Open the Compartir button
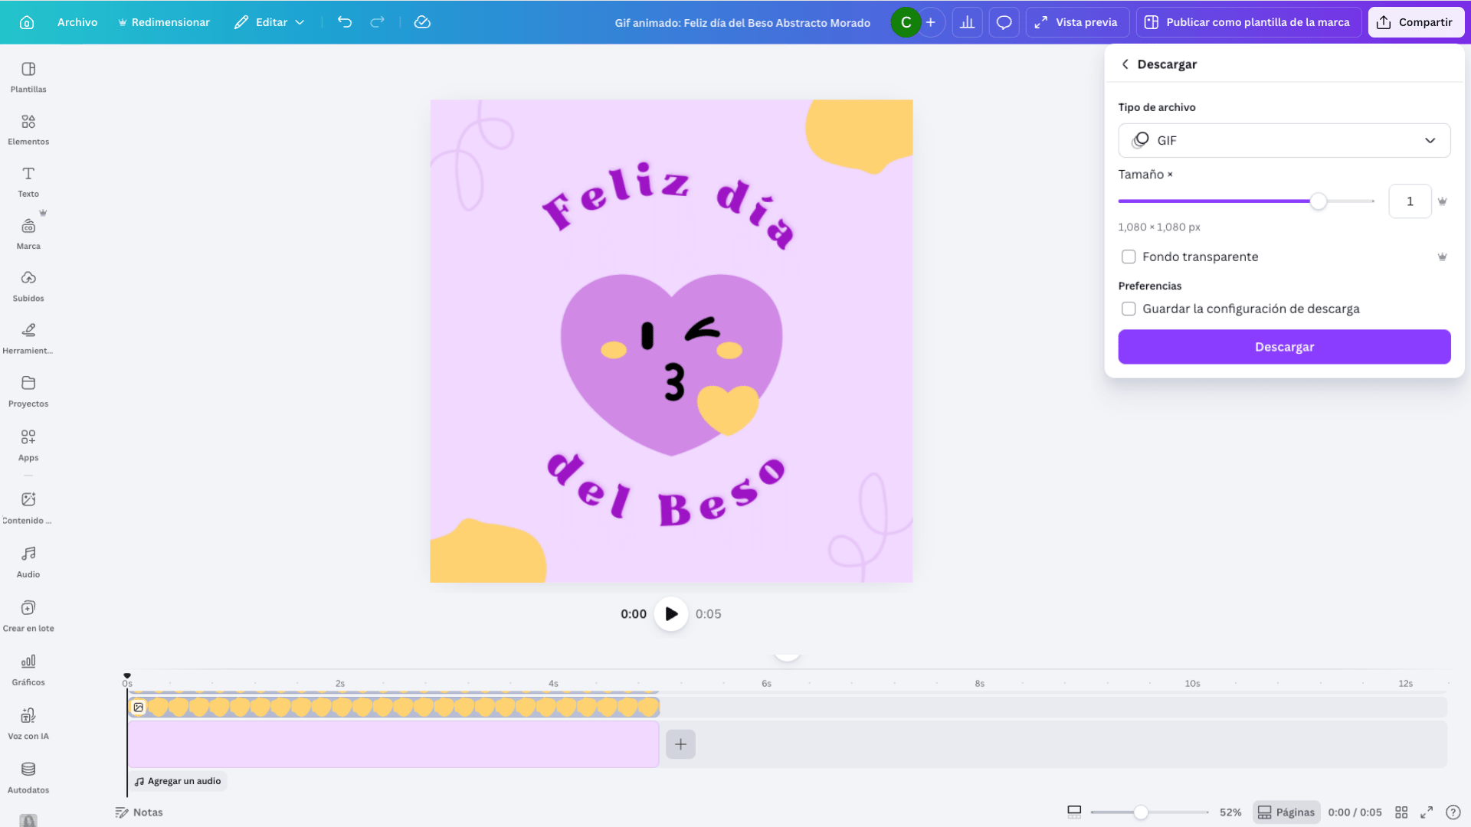Image resolution: width=1471 pixels, height=827 pixels. 1416,22
